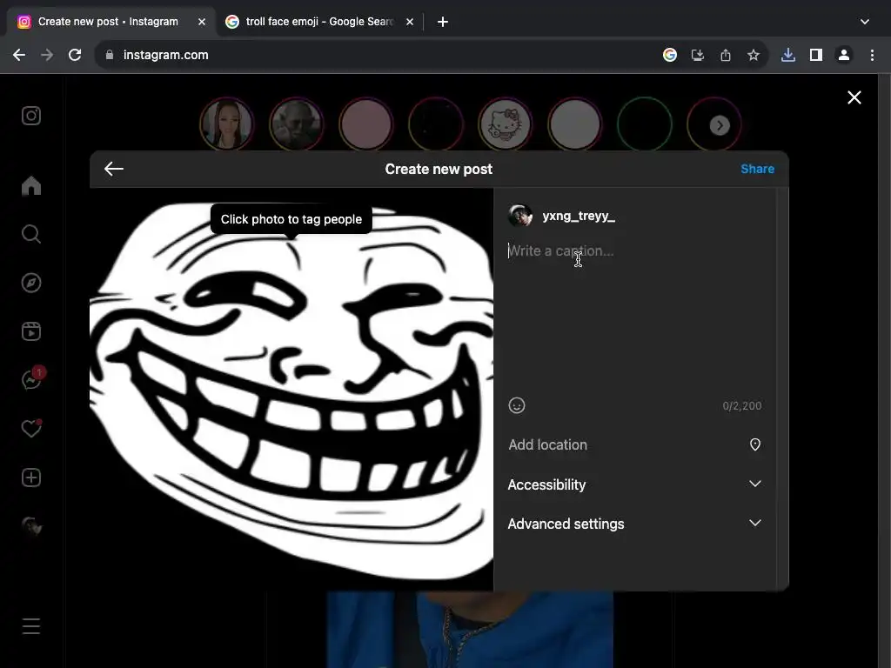Viewport: 891px width, 668px height.
Task: Go back in the browser
Action: coord(19,55)
